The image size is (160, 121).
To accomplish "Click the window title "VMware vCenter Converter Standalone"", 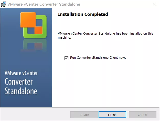I will (44, 4).
